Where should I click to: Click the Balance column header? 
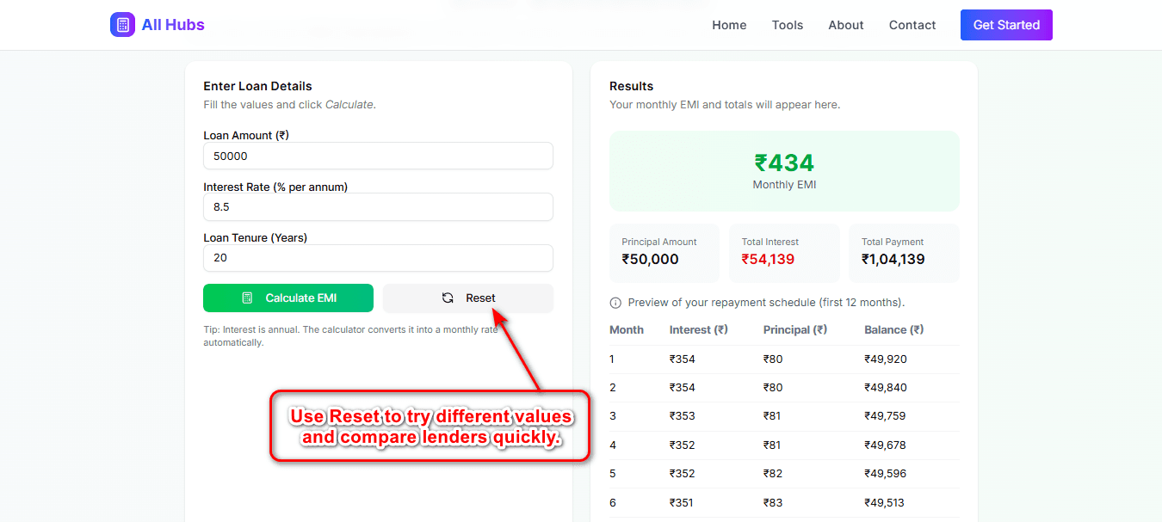(893, 330)
